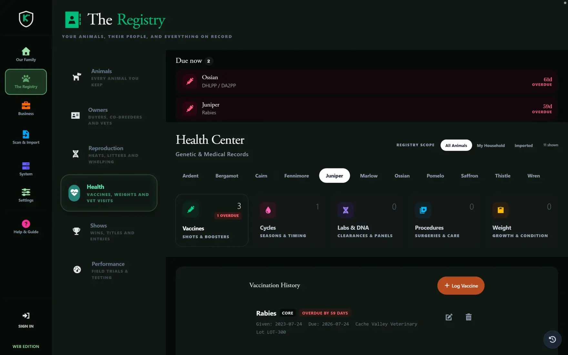The height and width of the screenshot is (355, 568).
Task: Click the '1 OVERDUE' badge
Action: (x=228, y=216)
